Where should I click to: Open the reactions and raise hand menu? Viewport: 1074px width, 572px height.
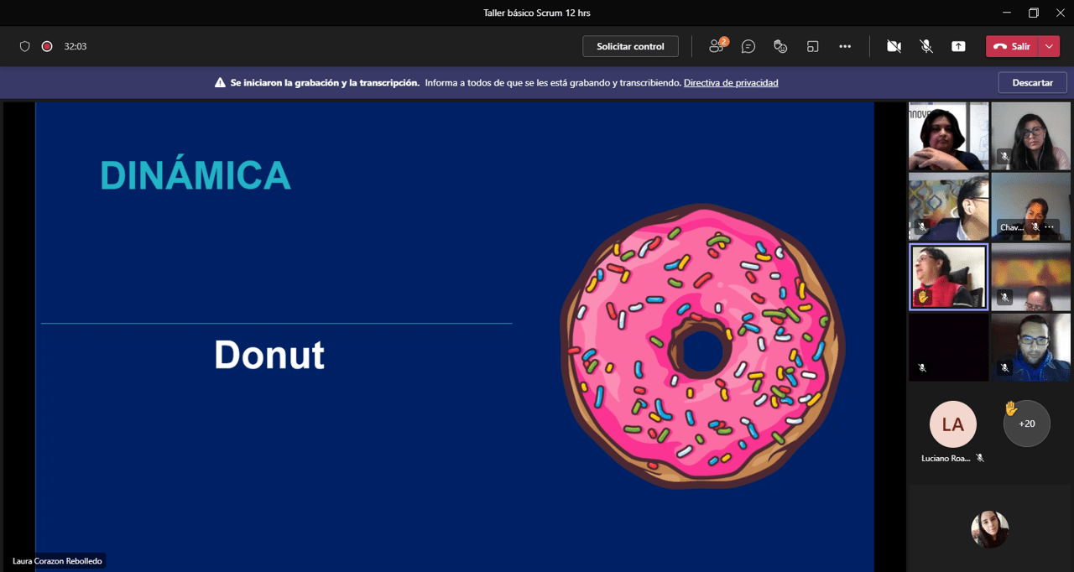coord(780,47)
